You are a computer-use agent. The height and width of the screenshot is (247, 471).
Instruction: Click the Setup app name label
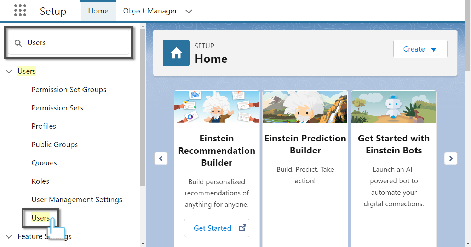53,11
